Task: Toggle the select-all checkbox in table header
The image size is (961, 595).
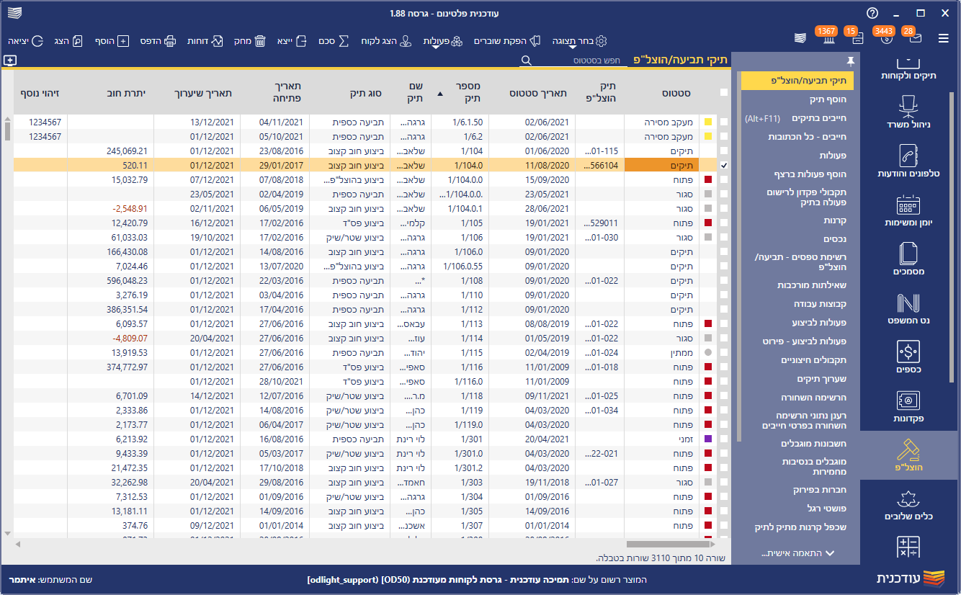Action: tap(723, 92)
